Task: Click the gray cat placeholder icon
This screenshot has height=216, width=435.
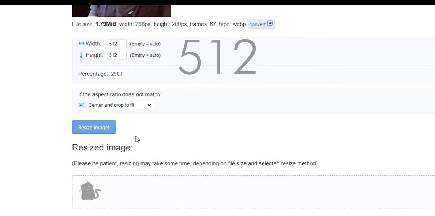Action: tap(90, 191)
